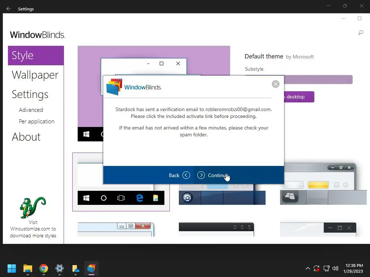The height and width of the screenshot is (277, 370).
Task: Select the default Windows 10 theme thumbnail
Action: click(121, 182)
